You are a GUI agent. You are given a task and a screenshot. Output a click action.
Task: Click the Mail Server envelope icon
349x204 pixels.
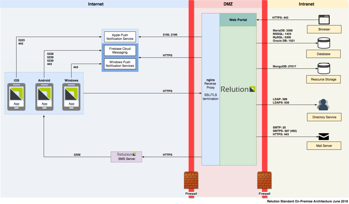[324, 136]
